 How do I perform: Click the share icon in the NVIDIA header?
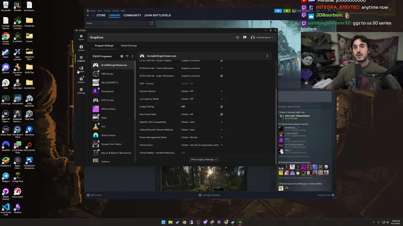237,37
